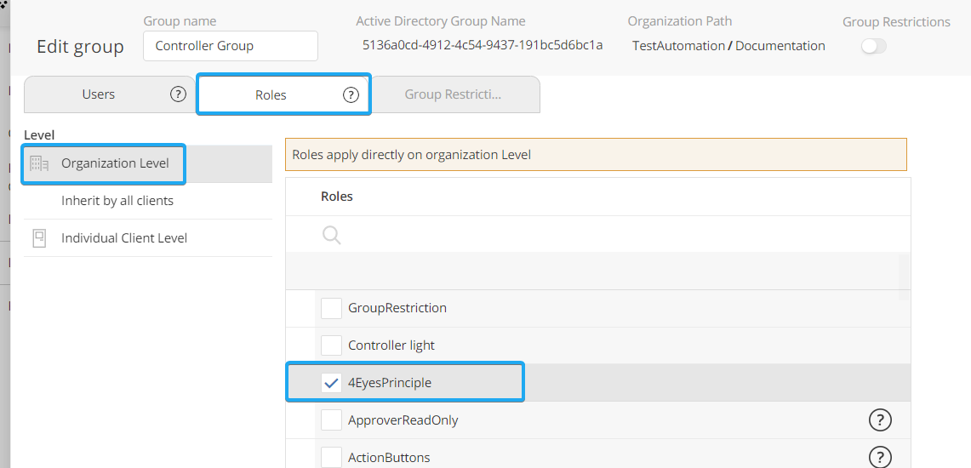Screen dimensions: 971x468
Task: Uncheck the 4EyesPrinciple role checkbox
Action: point(331,383)
